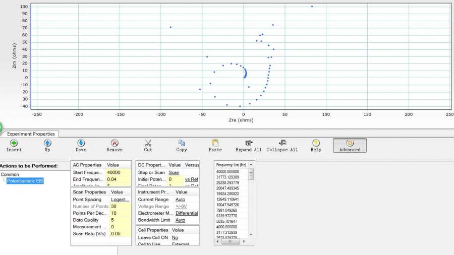This screenshot has width=454, height=255.
Task: Click the Instrument Properties header
Action: [x=154, y=192]
